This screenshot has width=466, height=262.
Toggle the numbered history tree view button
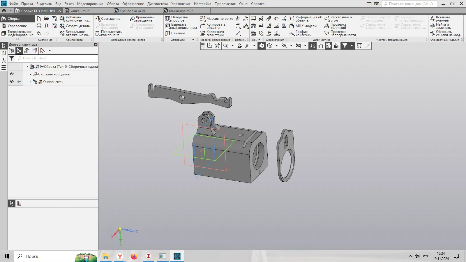coord(12,51)
